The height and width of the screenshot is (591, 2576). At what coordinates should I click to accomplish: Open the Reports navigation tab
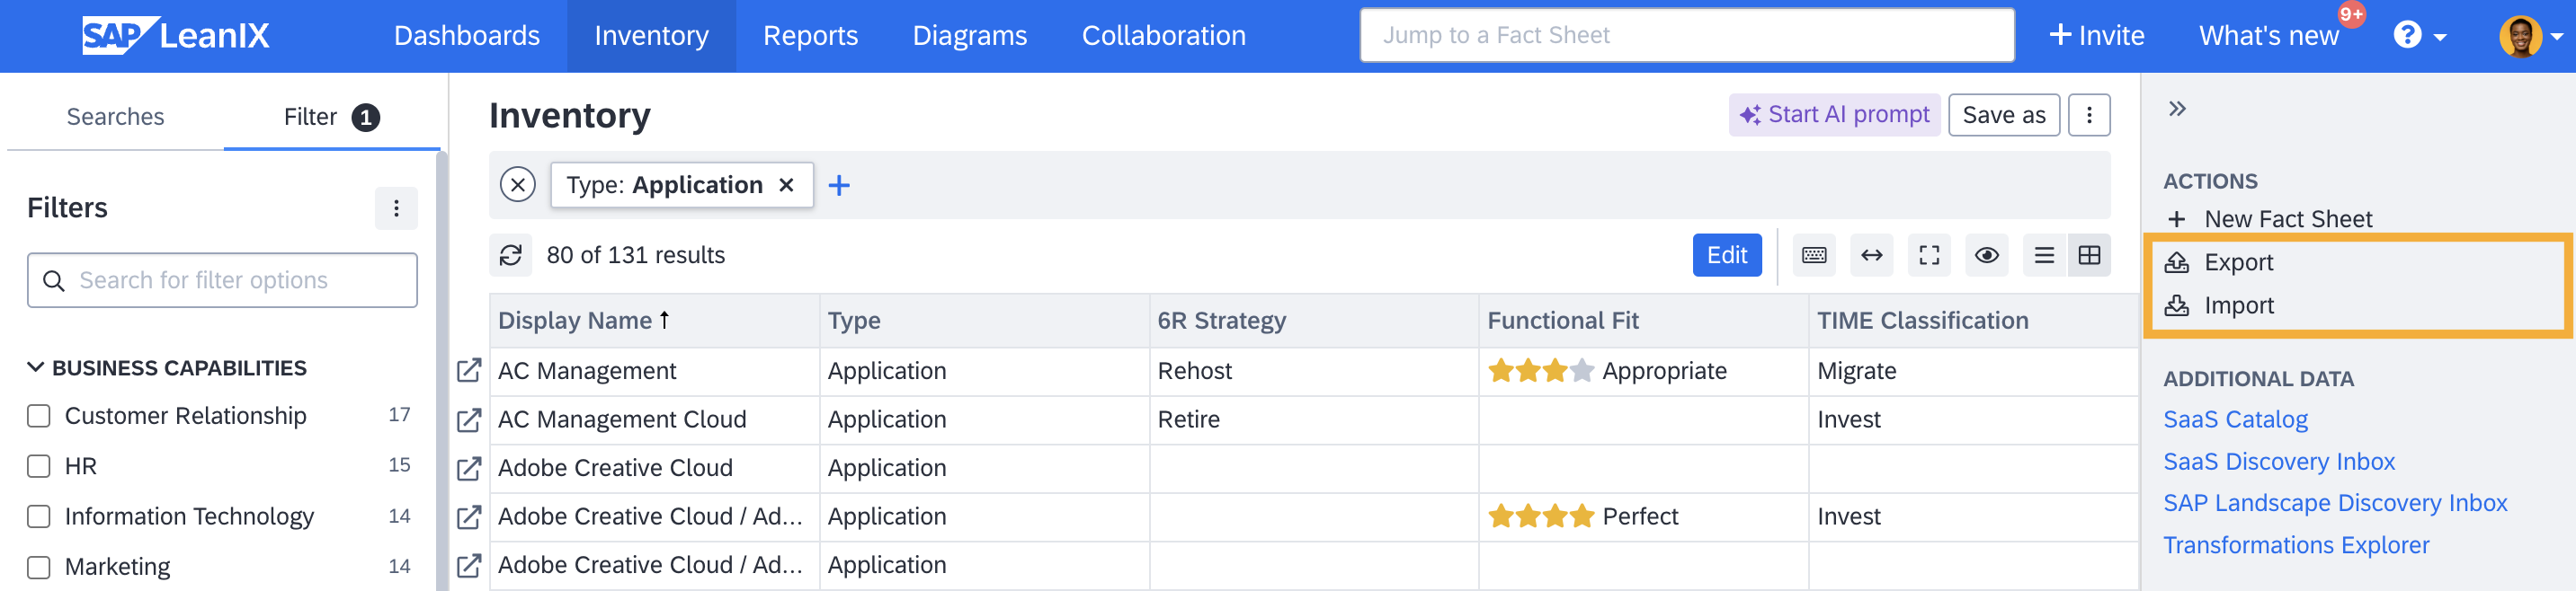coord(810,36)
